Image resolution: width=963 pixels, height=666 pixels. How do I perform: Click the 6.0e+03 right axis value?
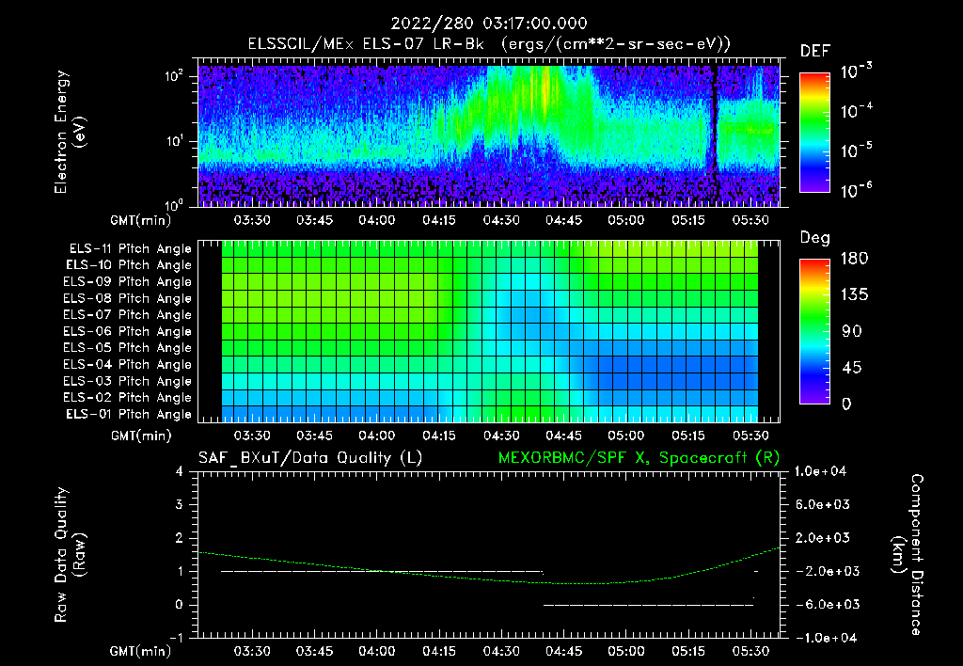pyautogui.click(x=824, y=505)
